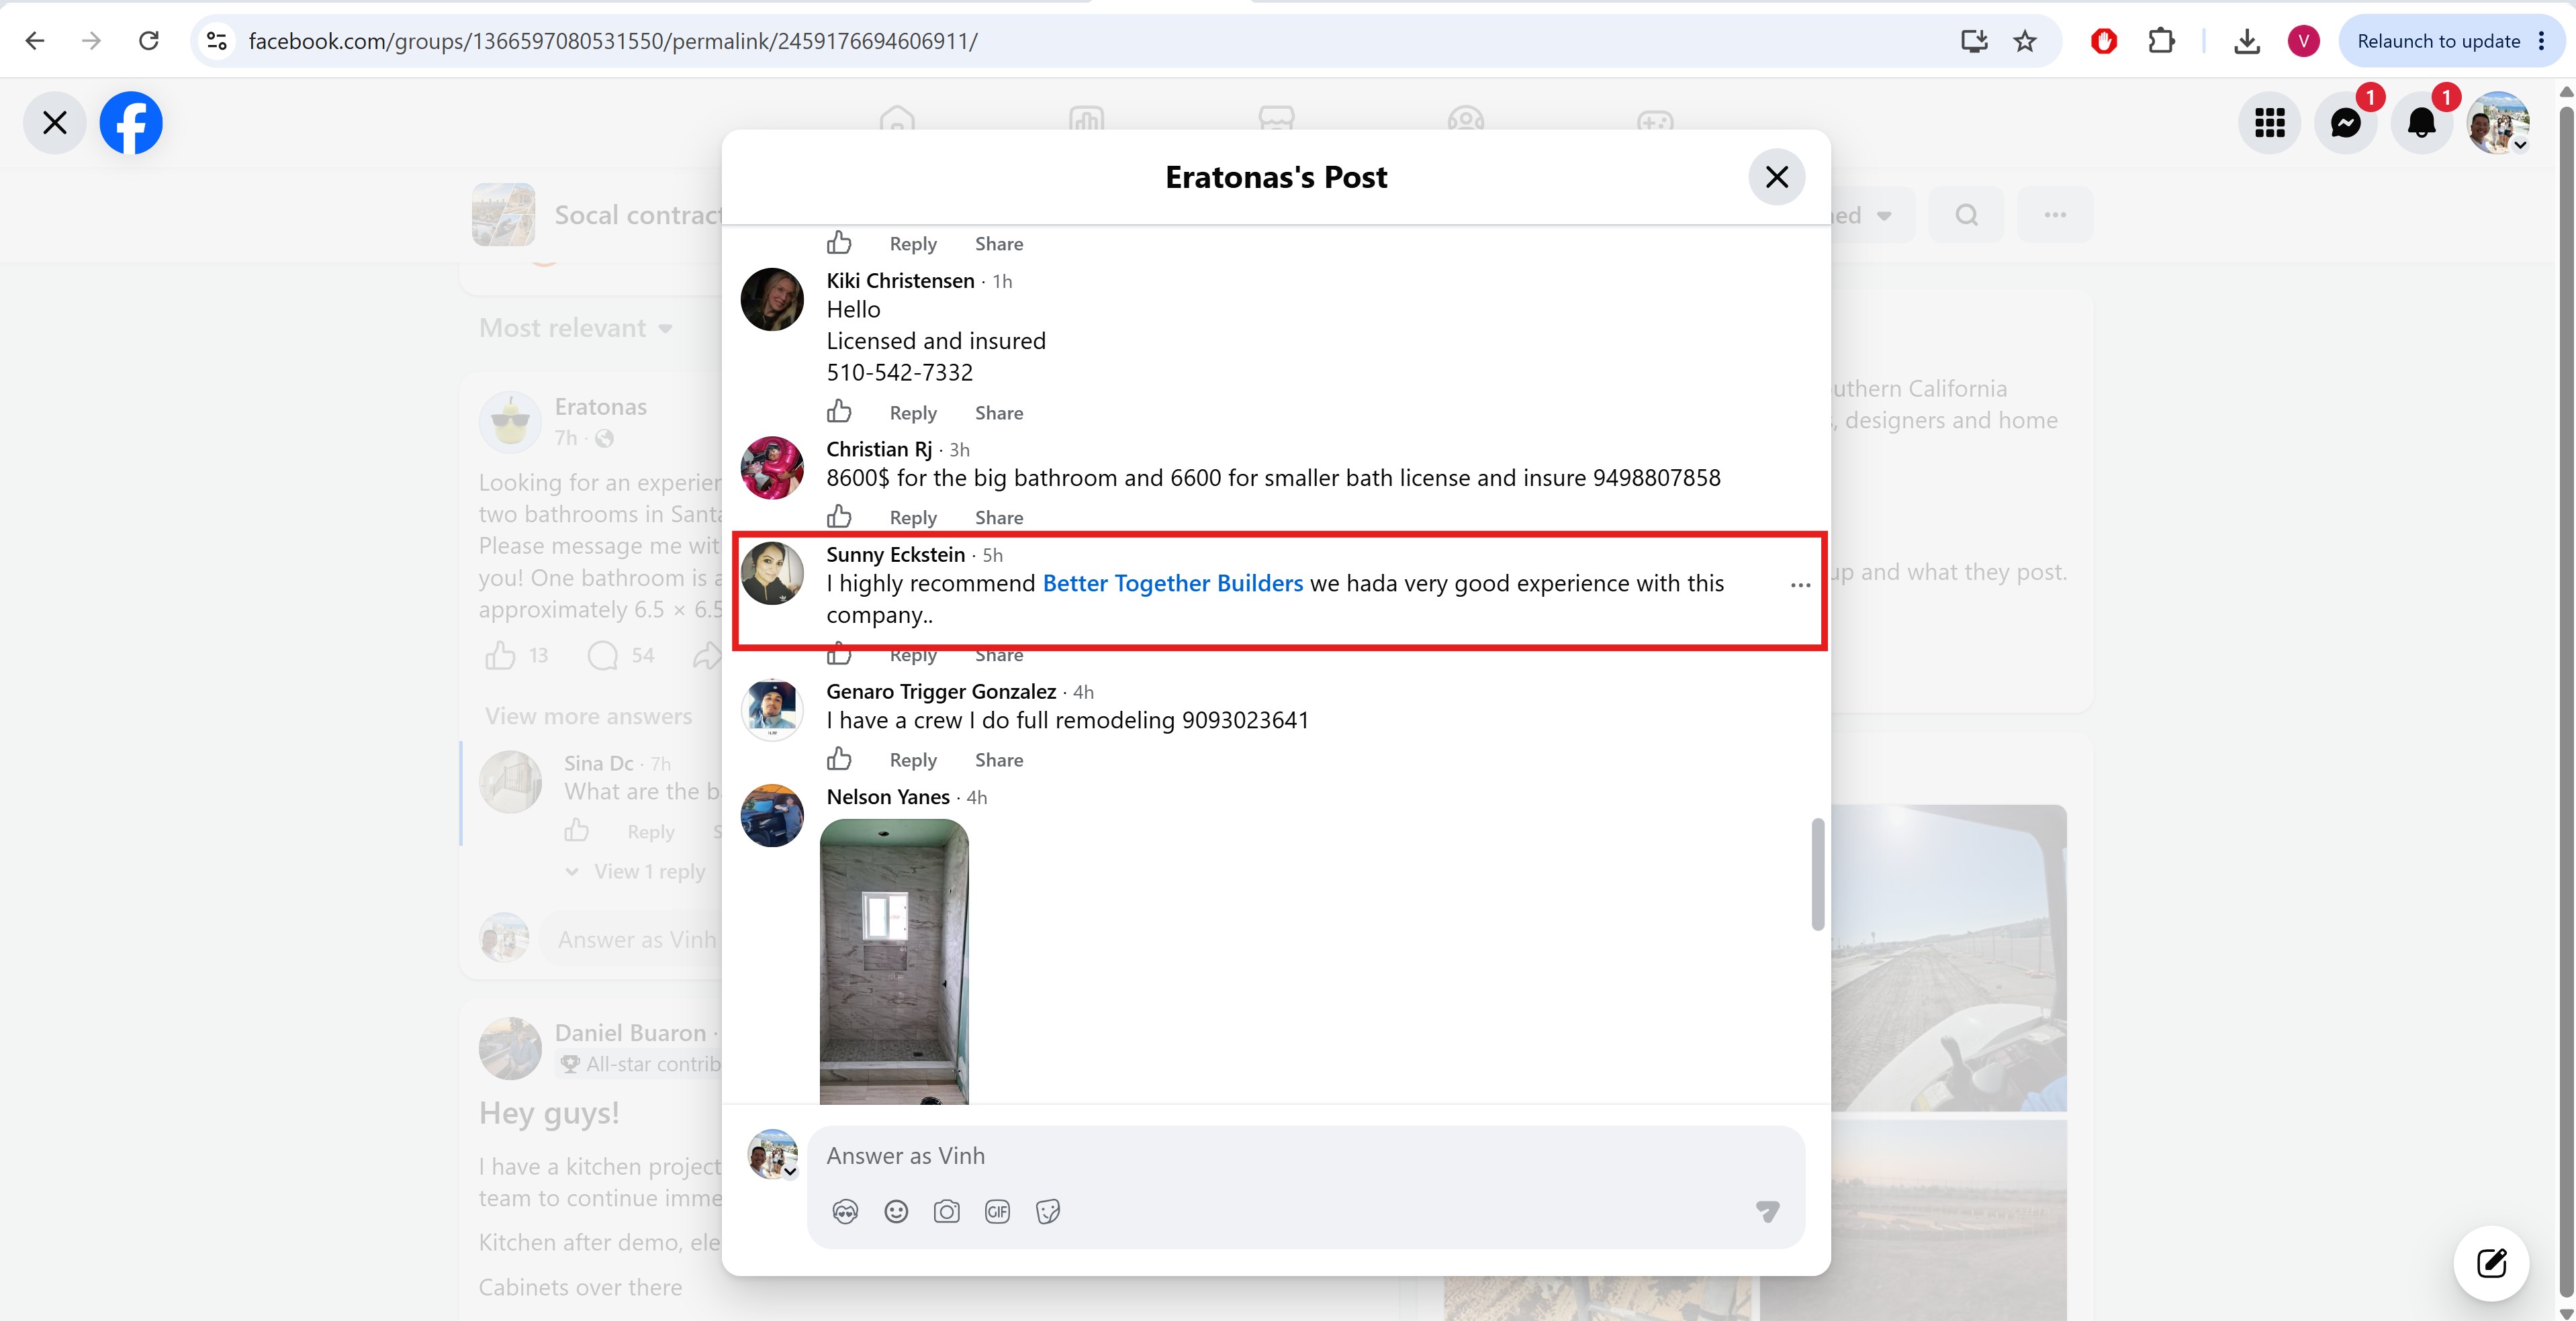Share Christian Rj's comment
Viewport: 2576px width, 1321px height.
(x=999, y=518)
